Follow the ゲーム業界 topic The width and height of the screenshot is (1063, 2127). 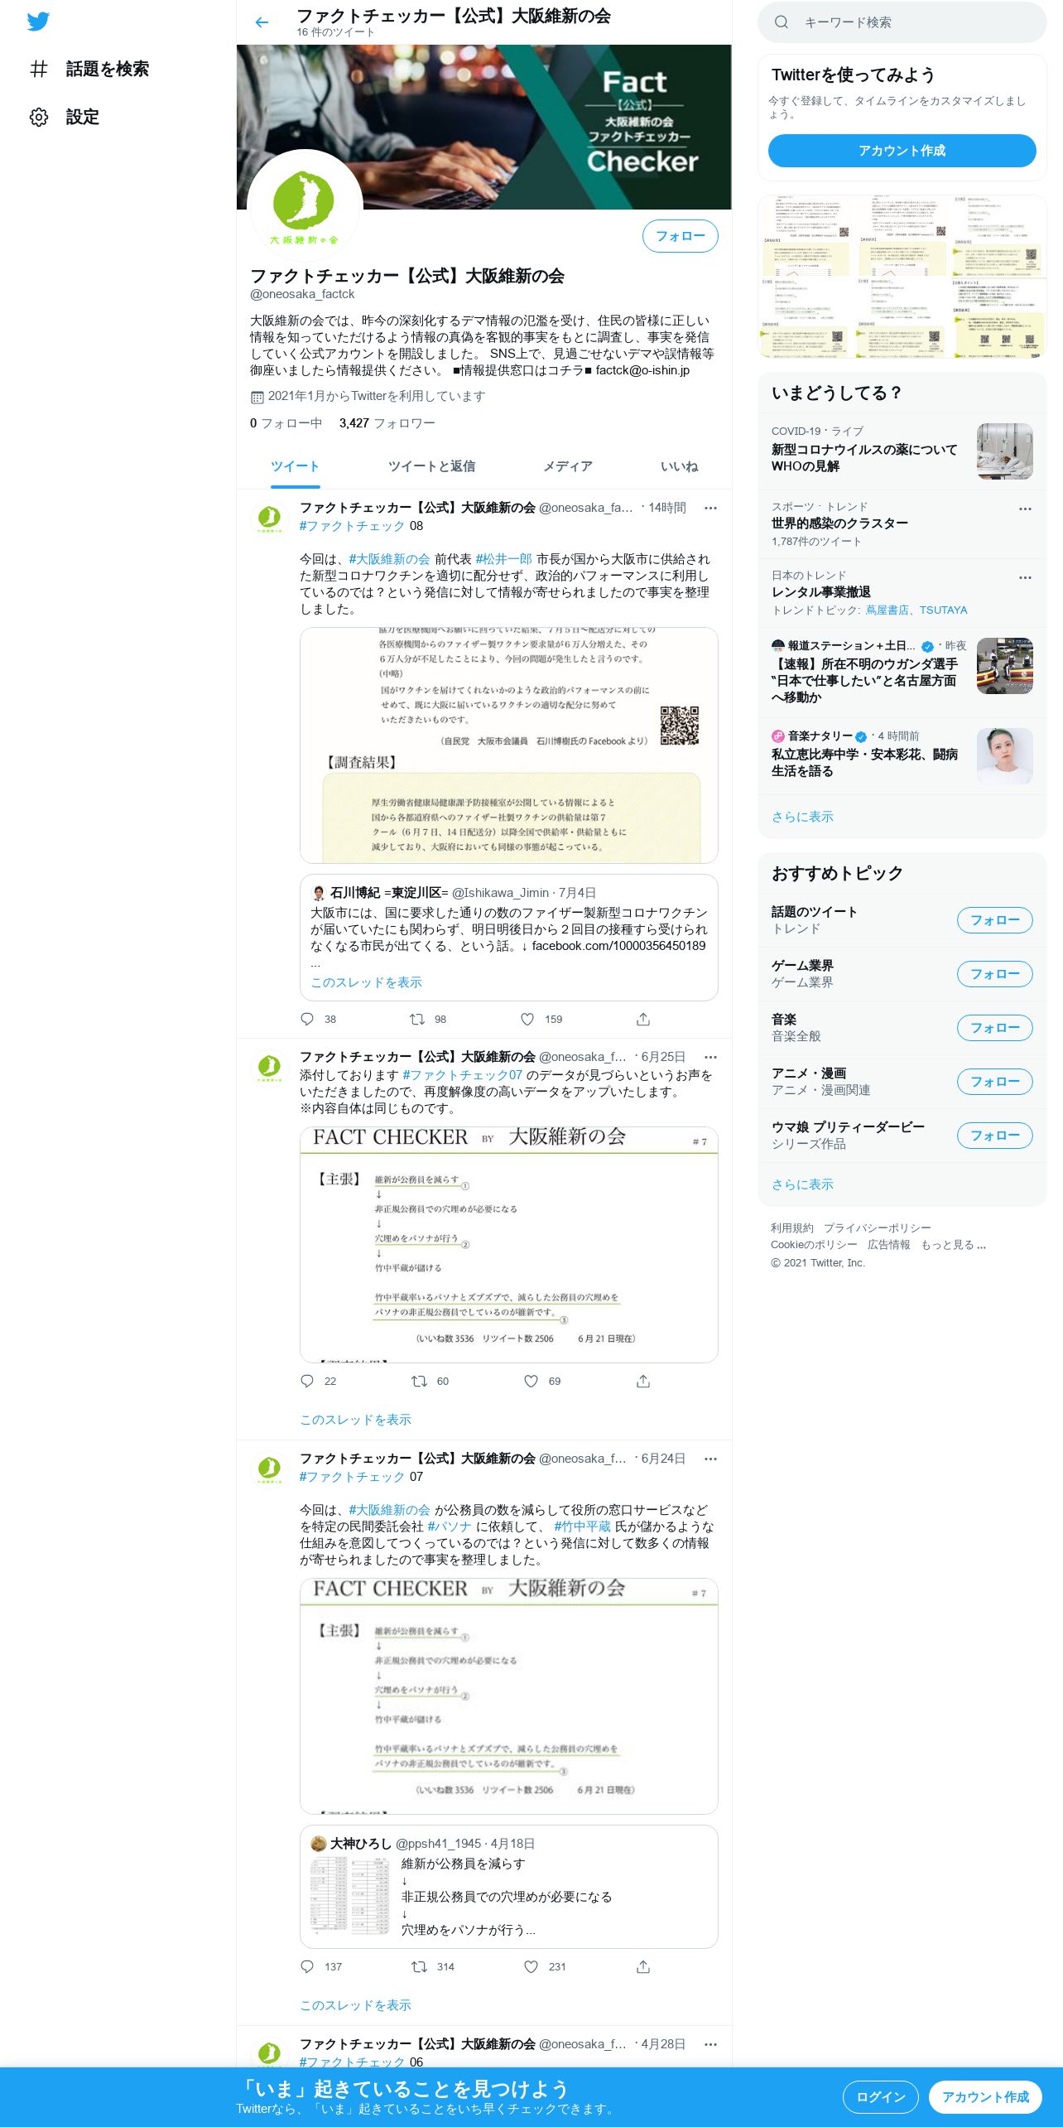(994, 974)
